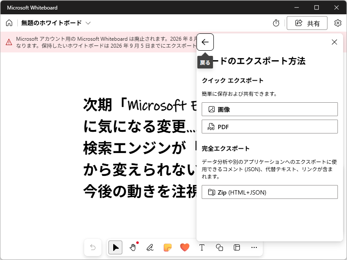Select the Text tool
347x260 pixels.
(202, 247)
